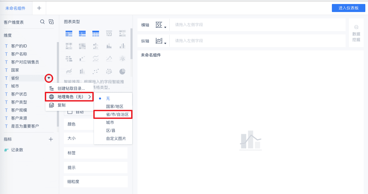Click the chart type list scrollbar

coord(131,43)
